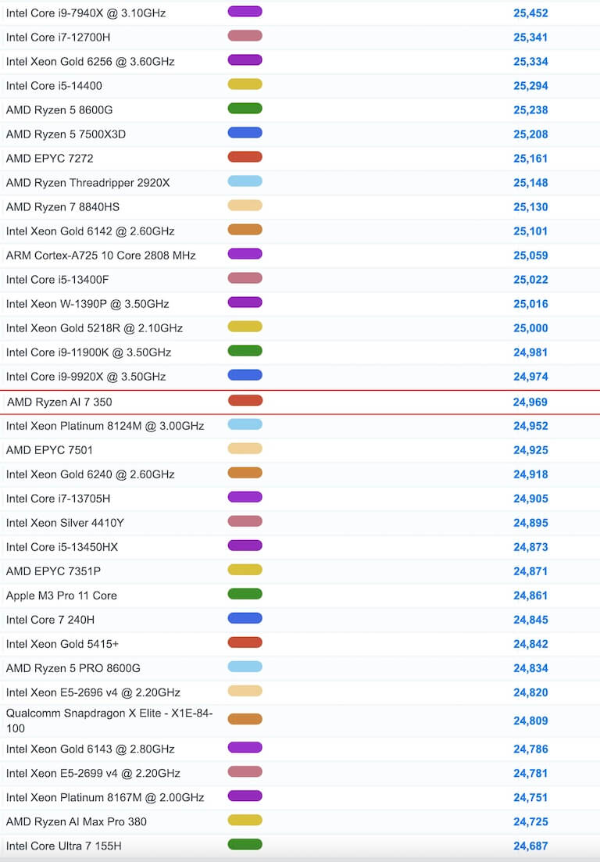Open the Qualcomm Snapdragon X Elite X1E-84-100 entry
This screenshot has height=862, width=600.
(109, 721)
